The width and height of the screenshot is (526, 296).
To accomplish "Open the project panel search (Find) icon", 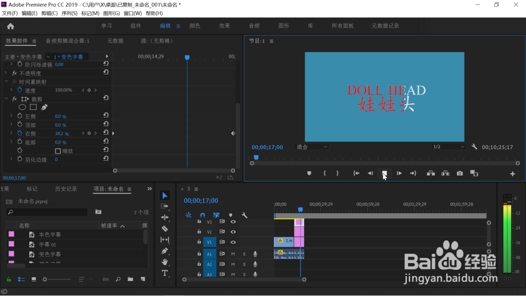I will (118, 279).
